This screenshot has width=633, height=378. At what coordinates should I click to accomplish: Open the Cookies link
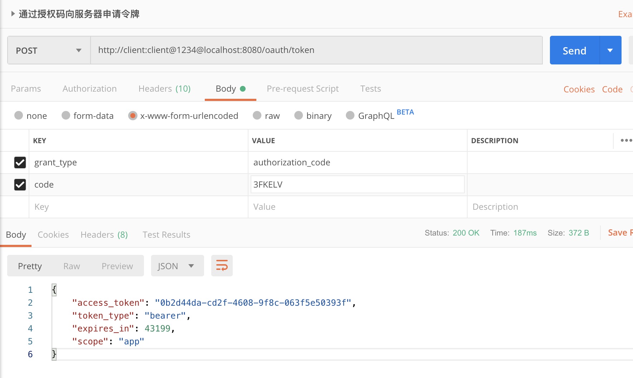[x=579, y=89]
